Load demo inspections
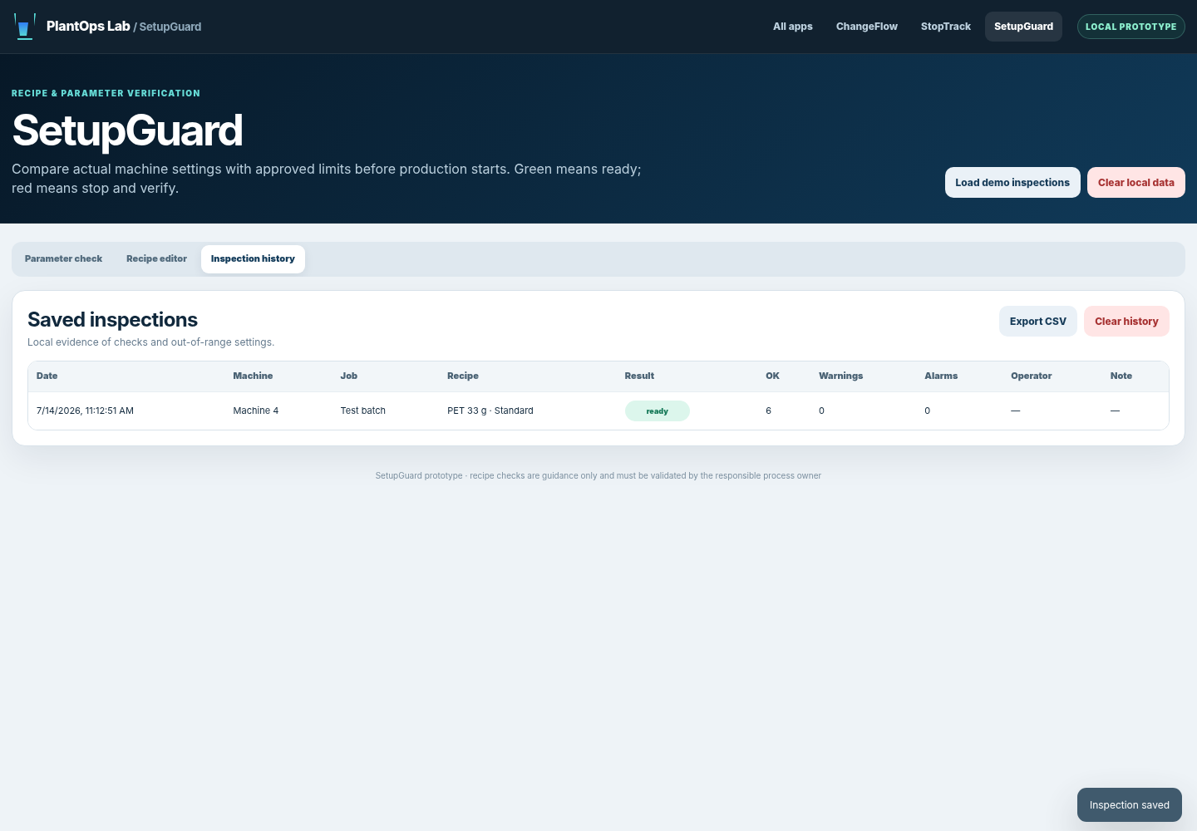1197x831 pixels. [x=1012, y=183]
